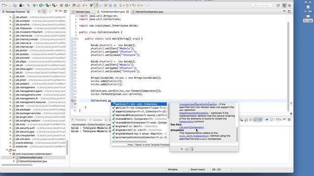Select CollectionsSort.java in Package Explorer
This screenshot has height=176, width=314.
[30, 157]
